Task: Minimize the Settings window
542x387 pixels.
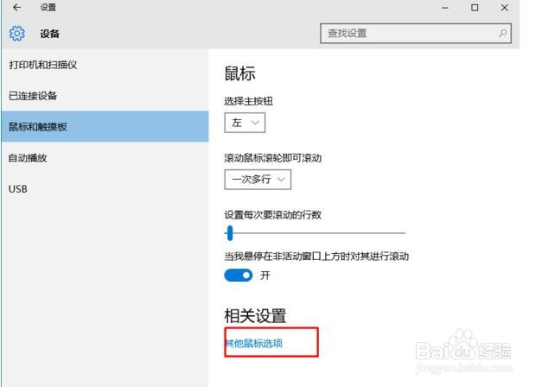Action: pyautogui.click(x=445, y=8)
